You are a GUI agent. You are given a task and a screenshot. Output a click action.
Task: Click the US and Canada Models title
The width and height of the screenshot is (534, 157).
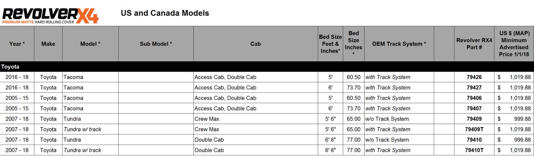point(165,13)
